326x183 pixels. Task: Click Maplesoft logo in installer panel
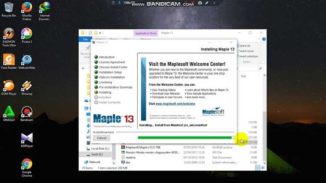point(213,111)
